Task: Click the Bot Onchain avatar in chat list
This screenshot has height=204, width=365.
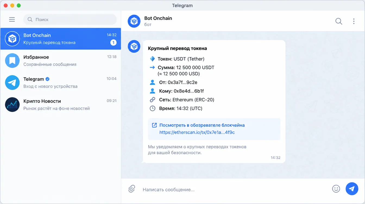Action: pyautogui.click(x=12, y=39)
